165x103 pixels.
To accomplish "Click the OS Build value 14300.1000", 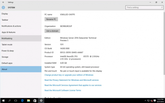I will pyautogui.click(x=65, y=48).
